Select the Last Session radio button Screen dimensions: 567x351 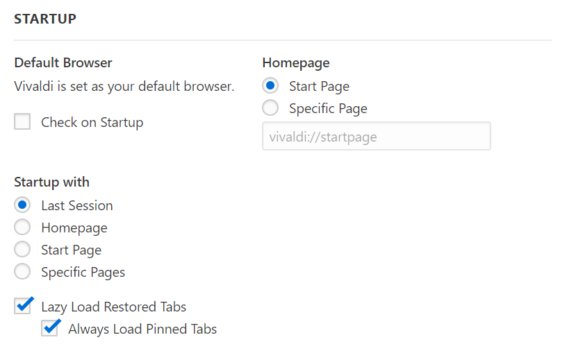pos(22,205)
